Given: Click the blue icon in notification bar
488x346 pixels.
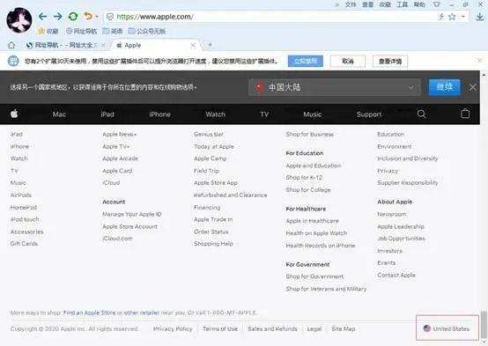Looking at the screenshot, I should click(13, 61).
